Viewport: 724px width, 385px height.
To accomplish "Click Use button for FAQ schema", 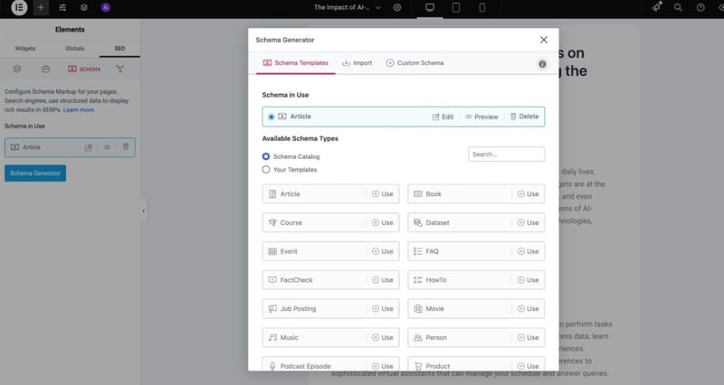I will click(x=528, y=251).
